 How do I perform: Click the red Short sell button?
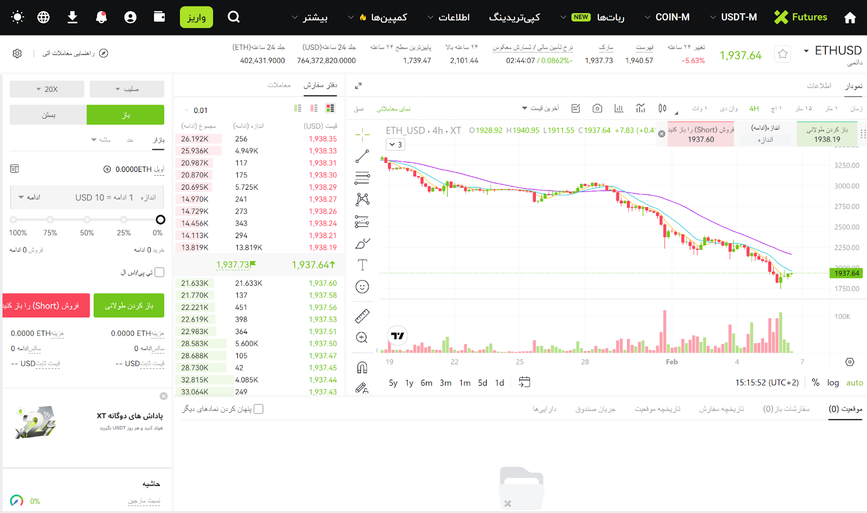(46, 306)
